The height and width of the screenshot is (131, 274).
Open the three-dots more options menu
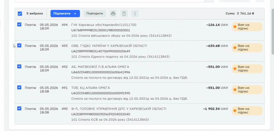135,14
